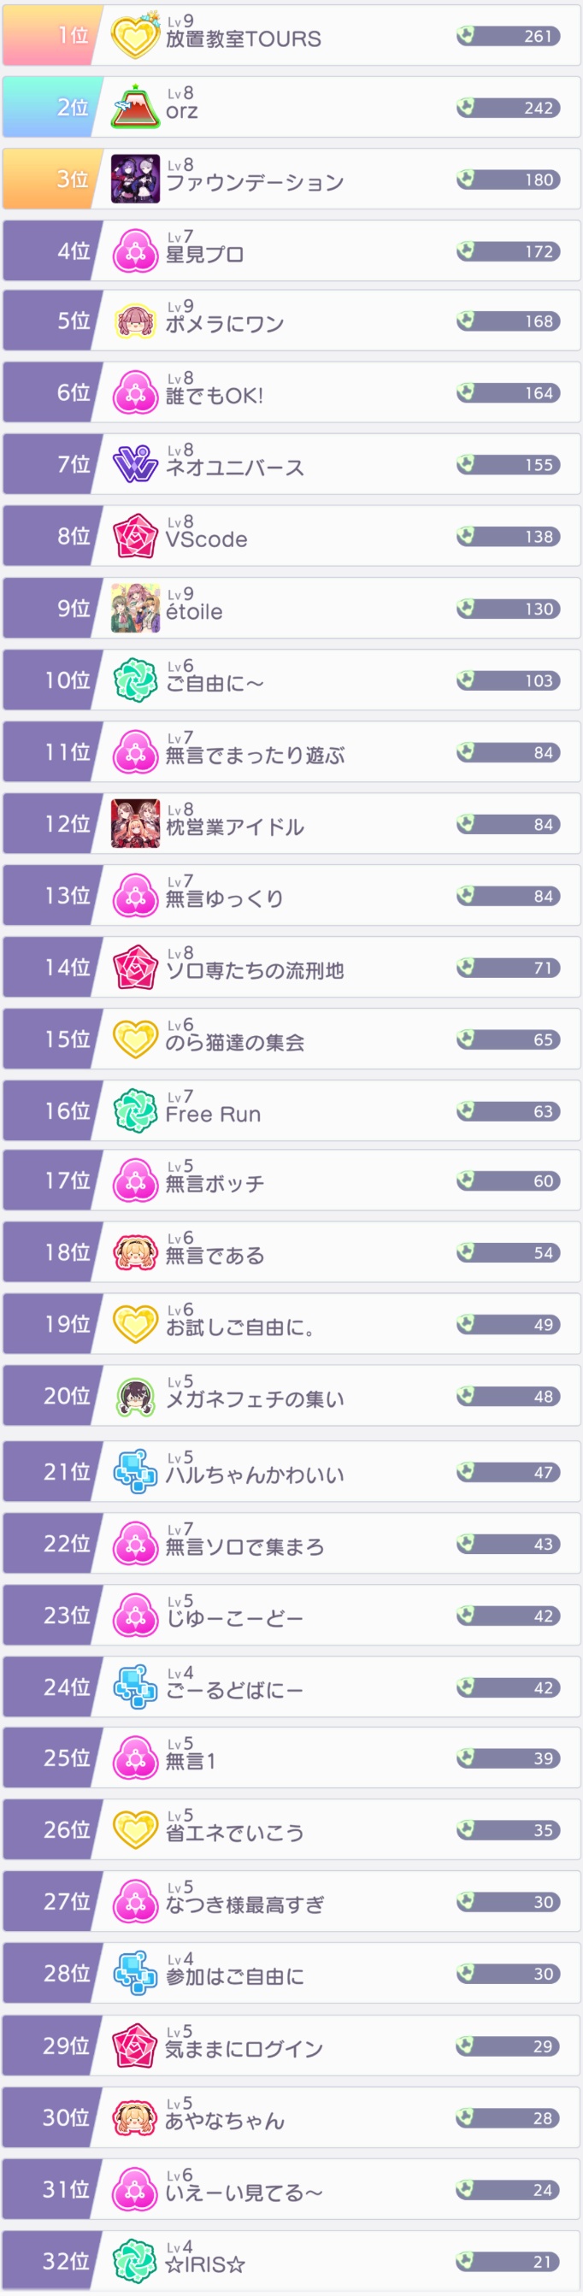This screenshot has height=2296, width=583.
Task: Click the Mt. Fuji emblem beside orz
Action: tap(134, 108)
